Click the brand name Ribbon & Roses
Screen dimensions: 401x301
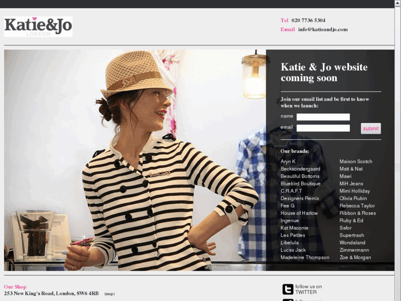[357, 213]
